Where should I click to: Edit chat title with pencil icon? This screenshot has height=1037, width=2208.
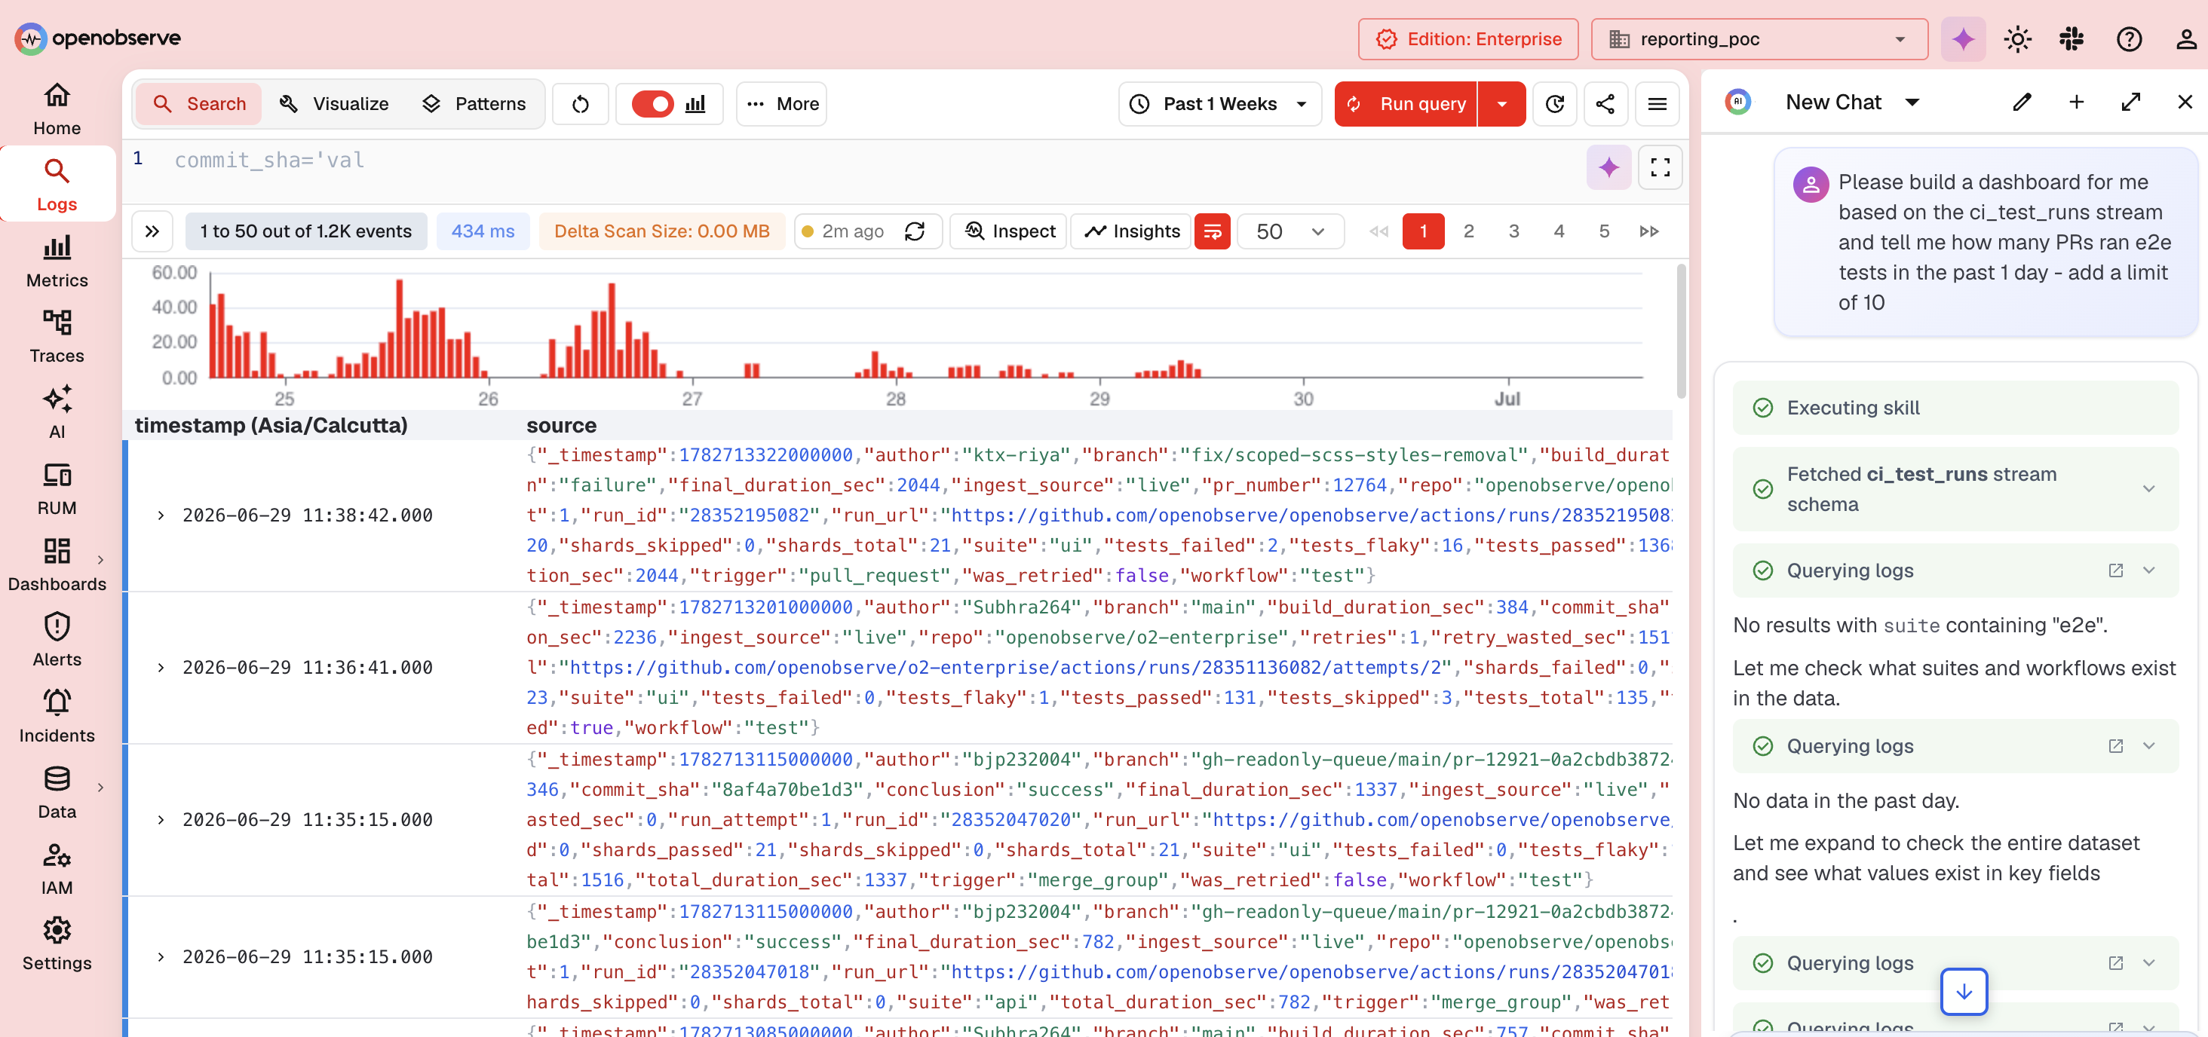(2021, 102)
